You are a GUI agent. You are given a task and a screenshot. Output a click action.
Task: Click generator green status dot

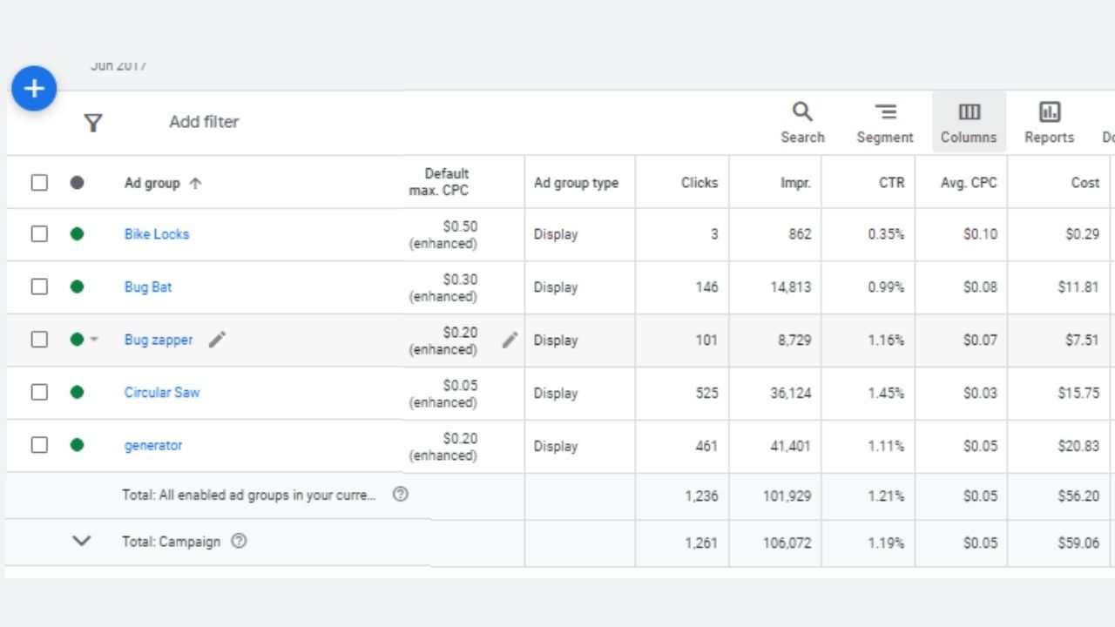(x=77, y=445)
